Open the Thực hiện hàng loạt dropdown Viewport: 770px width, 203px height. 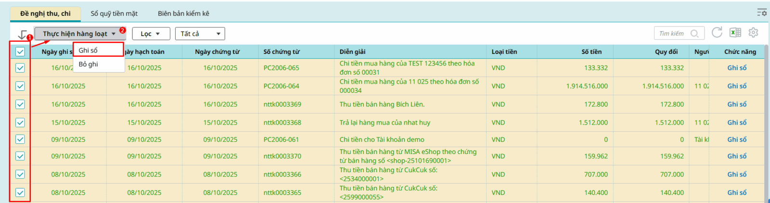coord(80,34)
